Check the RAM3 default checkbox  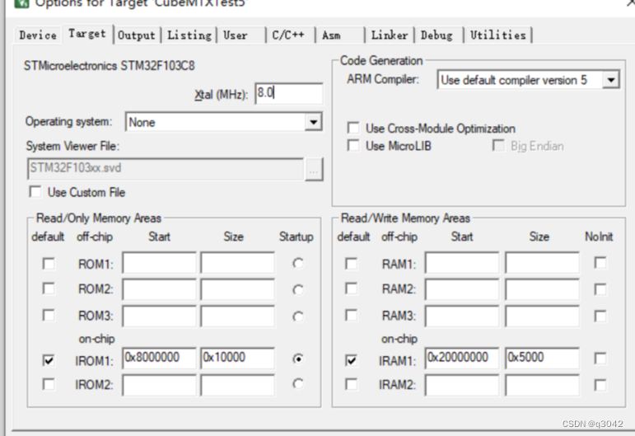click(351, 315)
